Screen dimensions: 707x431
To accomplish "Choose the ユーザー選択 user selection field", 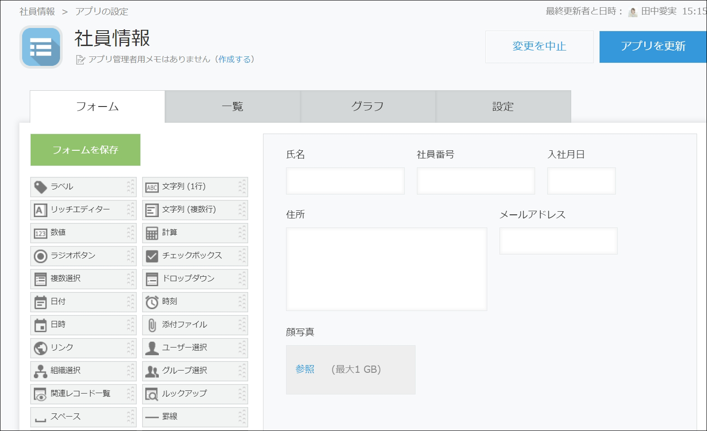I will (x=185, y=348).
